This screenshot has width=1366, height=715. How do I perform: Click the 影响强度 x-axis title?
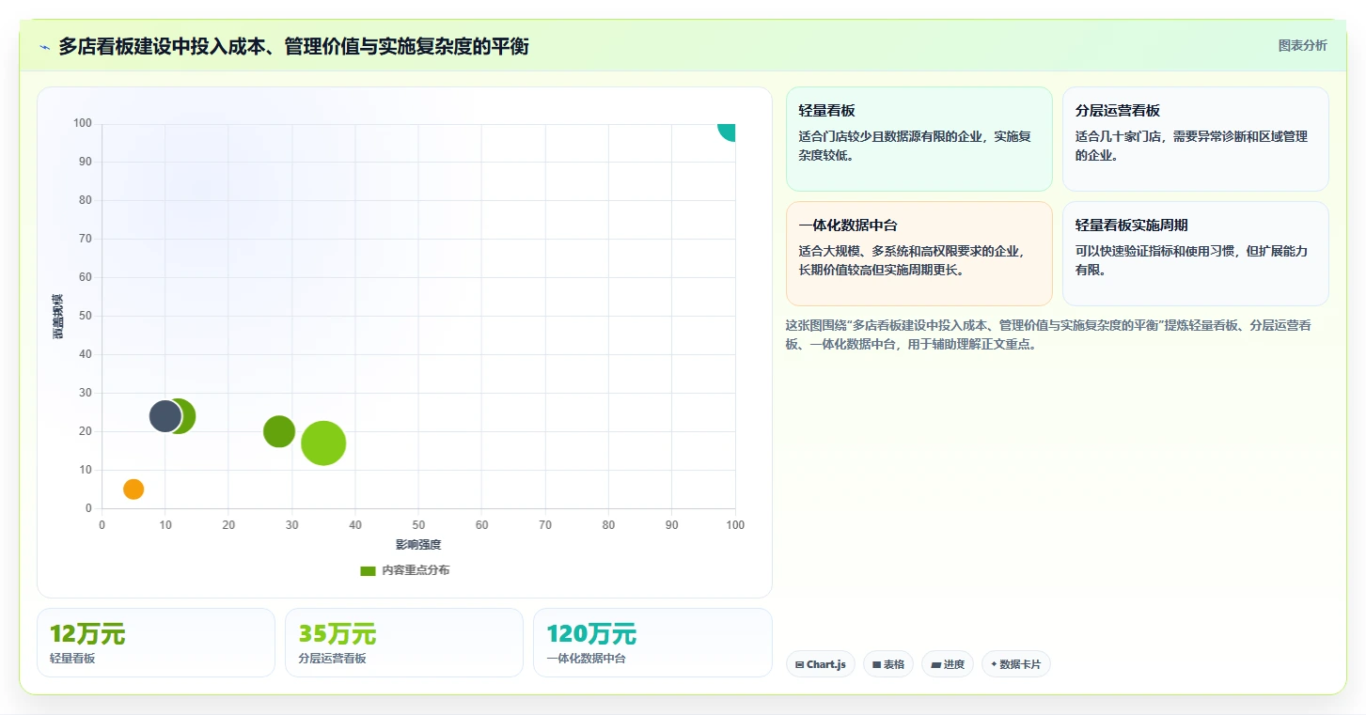418,545
